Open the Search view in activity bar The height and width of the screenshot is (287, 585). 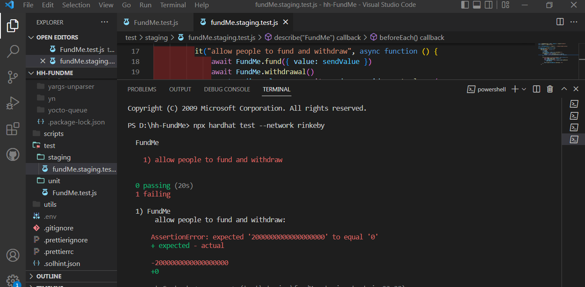(13, 51)
